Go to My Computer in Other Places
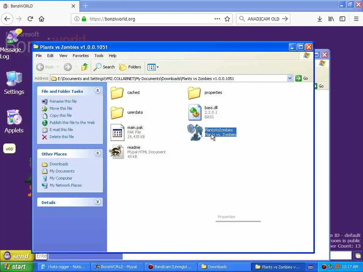 (x=61, y=178)
